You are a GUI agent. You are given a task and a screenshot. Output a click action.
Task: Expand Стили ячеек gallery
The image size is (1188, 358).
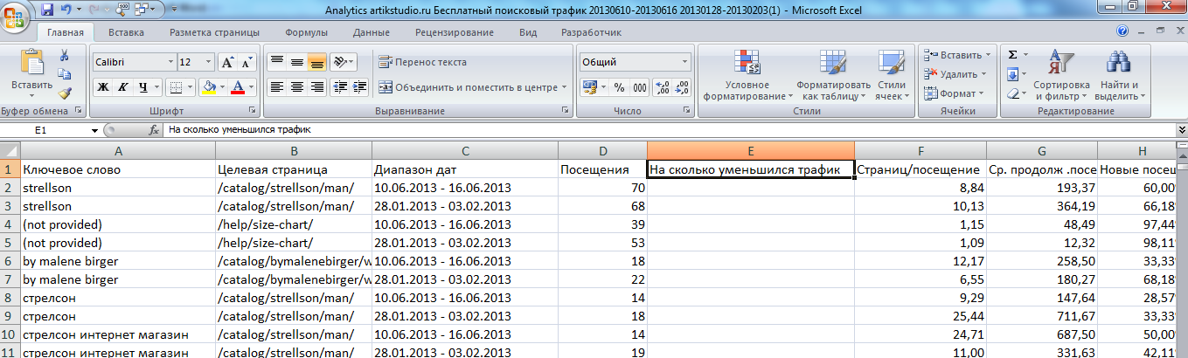point(891,74)
